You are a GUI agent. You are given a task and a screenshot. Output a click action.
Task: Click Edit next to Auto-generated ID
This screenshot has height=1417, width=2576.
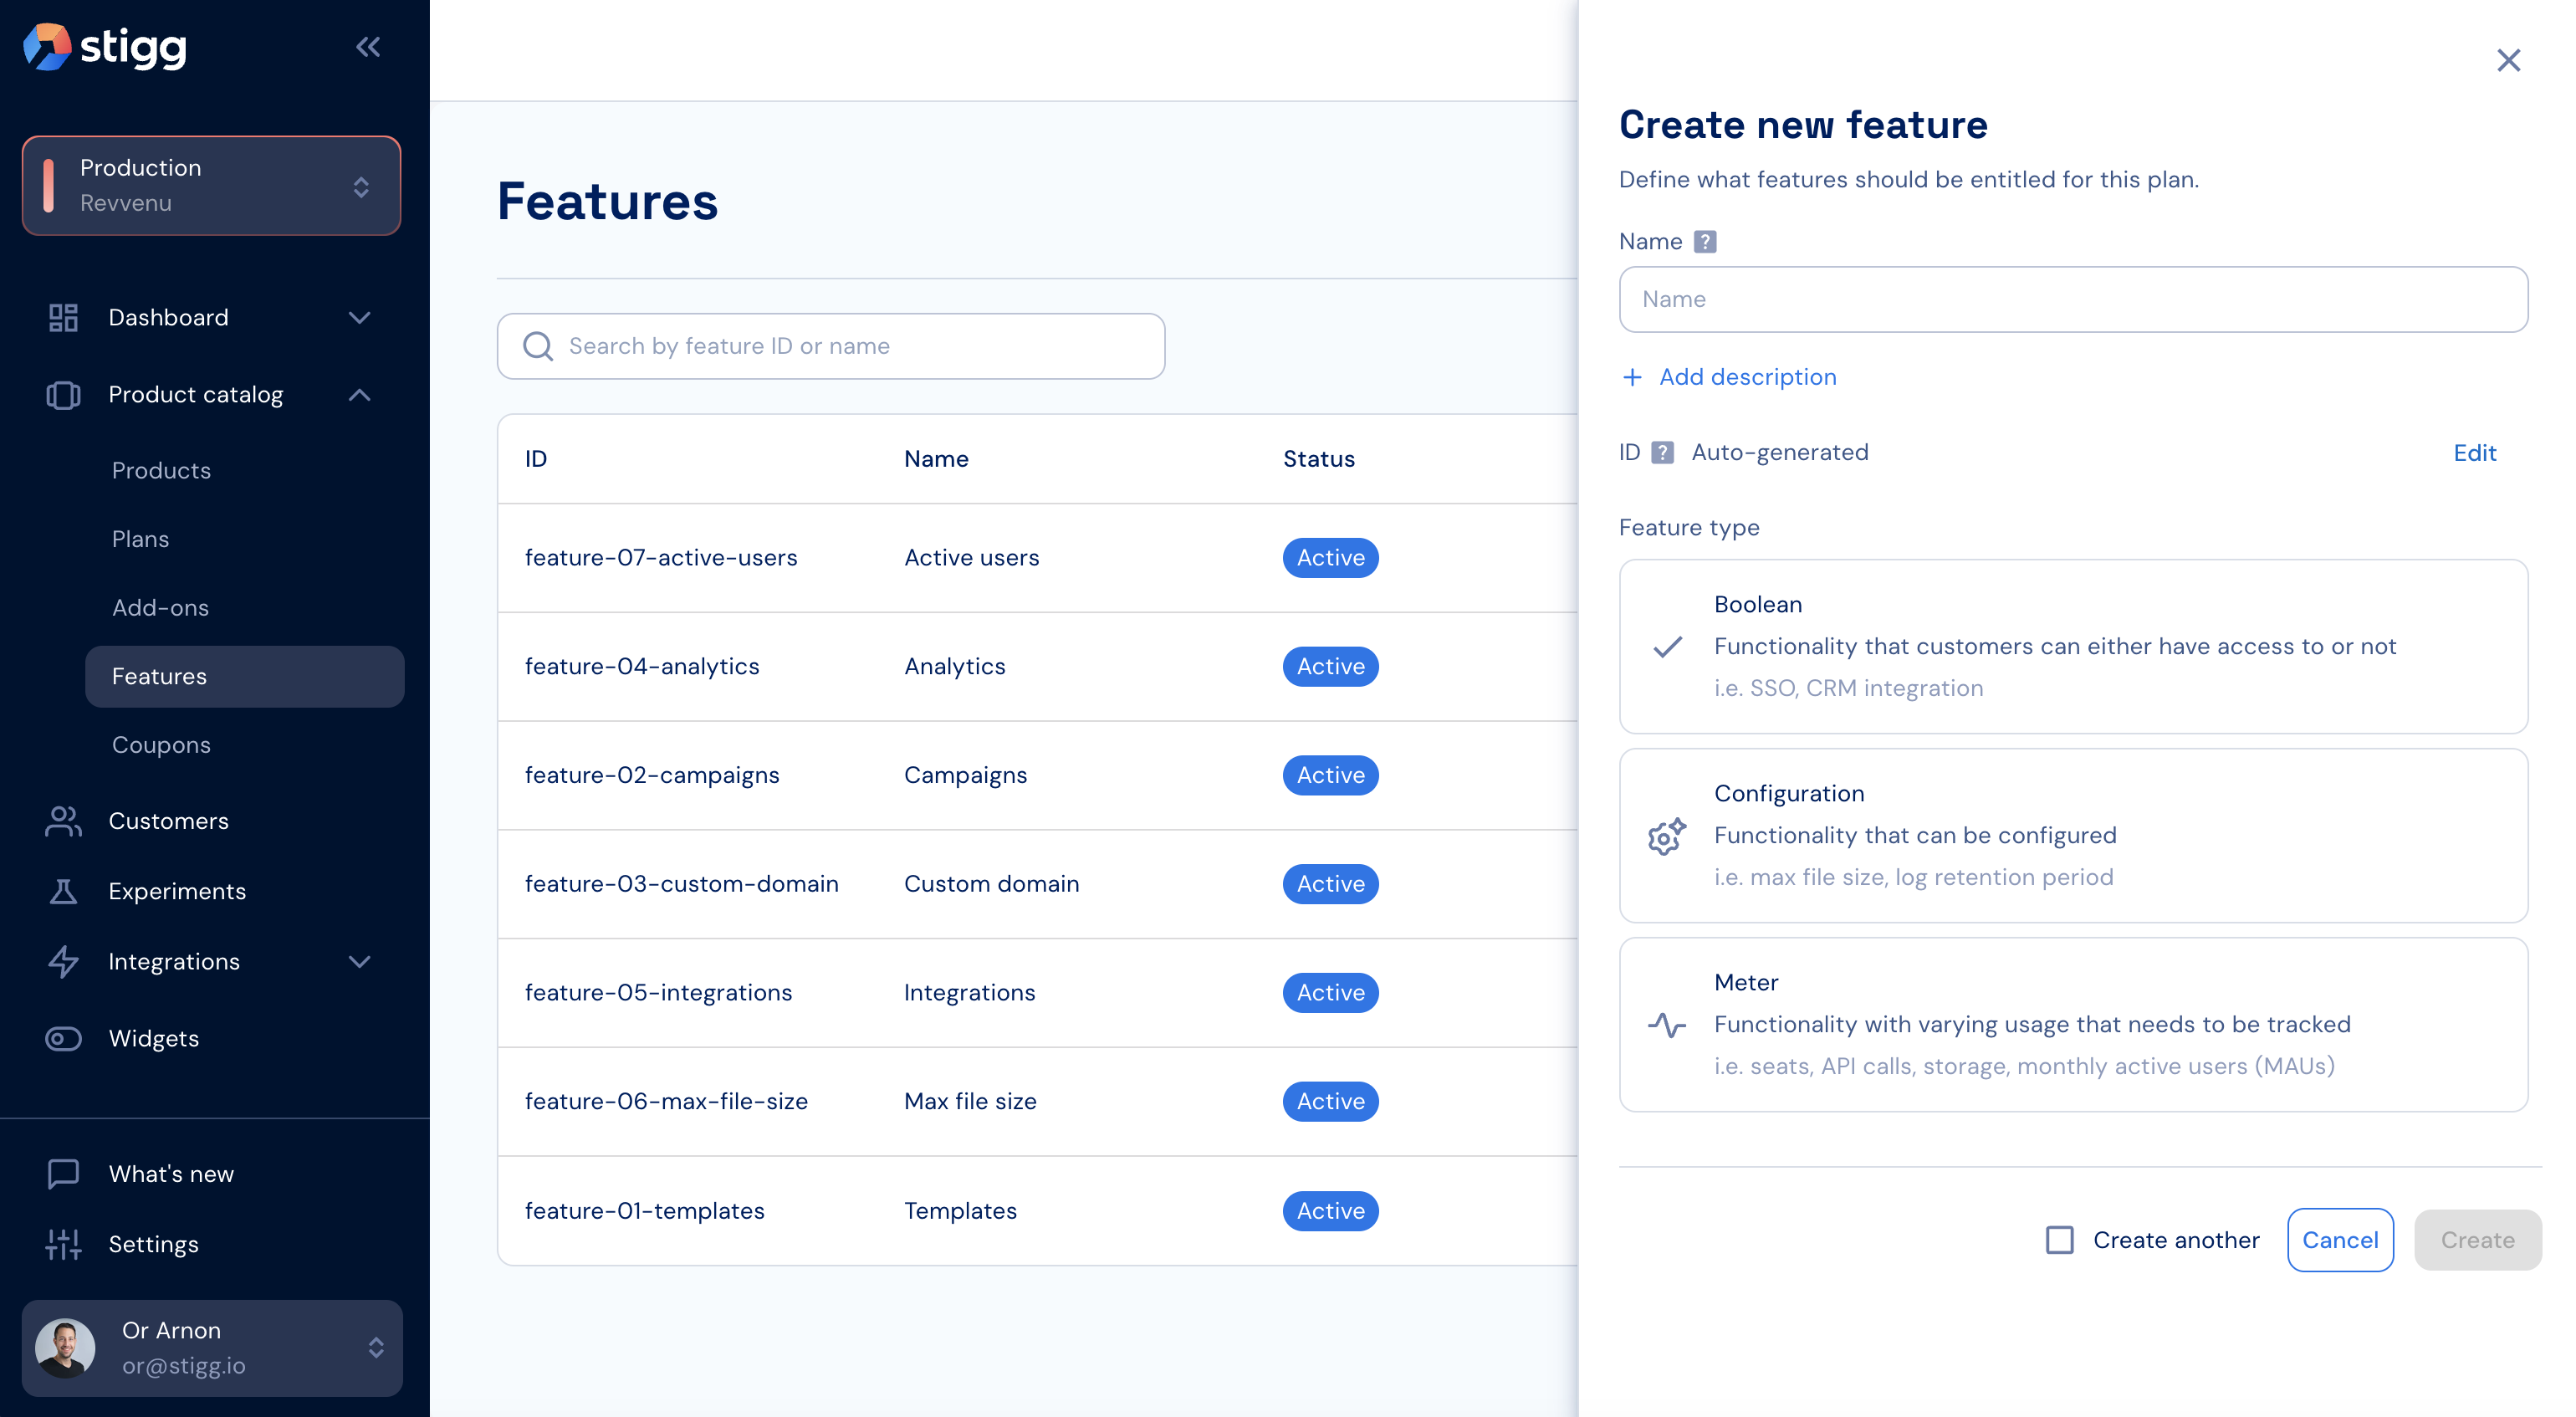(2474, 453)
